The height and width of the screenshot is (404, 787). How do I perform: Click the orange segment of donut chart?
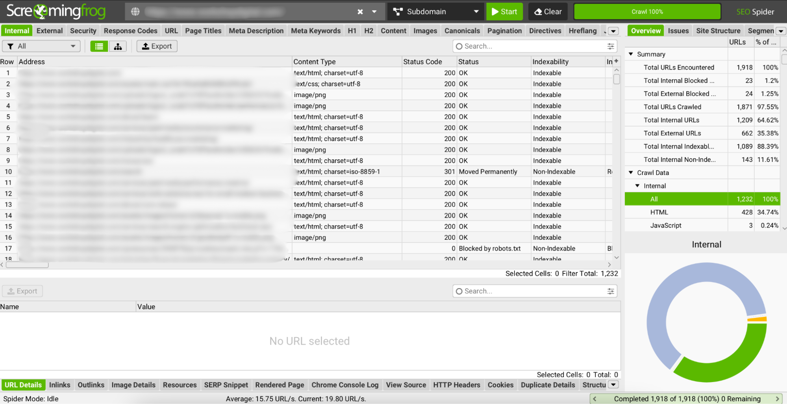(757, 319)
